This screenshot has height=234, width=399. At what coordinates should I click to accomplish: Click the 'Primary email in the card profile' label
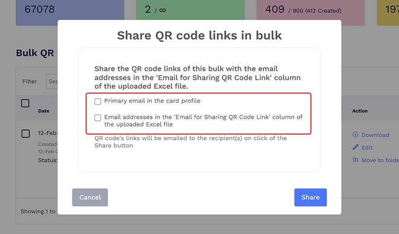tap(152, 101)
